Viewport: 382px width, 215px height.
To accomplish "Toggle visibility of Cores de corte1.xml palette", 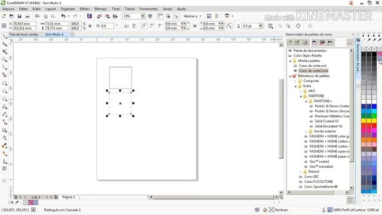I will pyautogui.click(x=295, y=70).
